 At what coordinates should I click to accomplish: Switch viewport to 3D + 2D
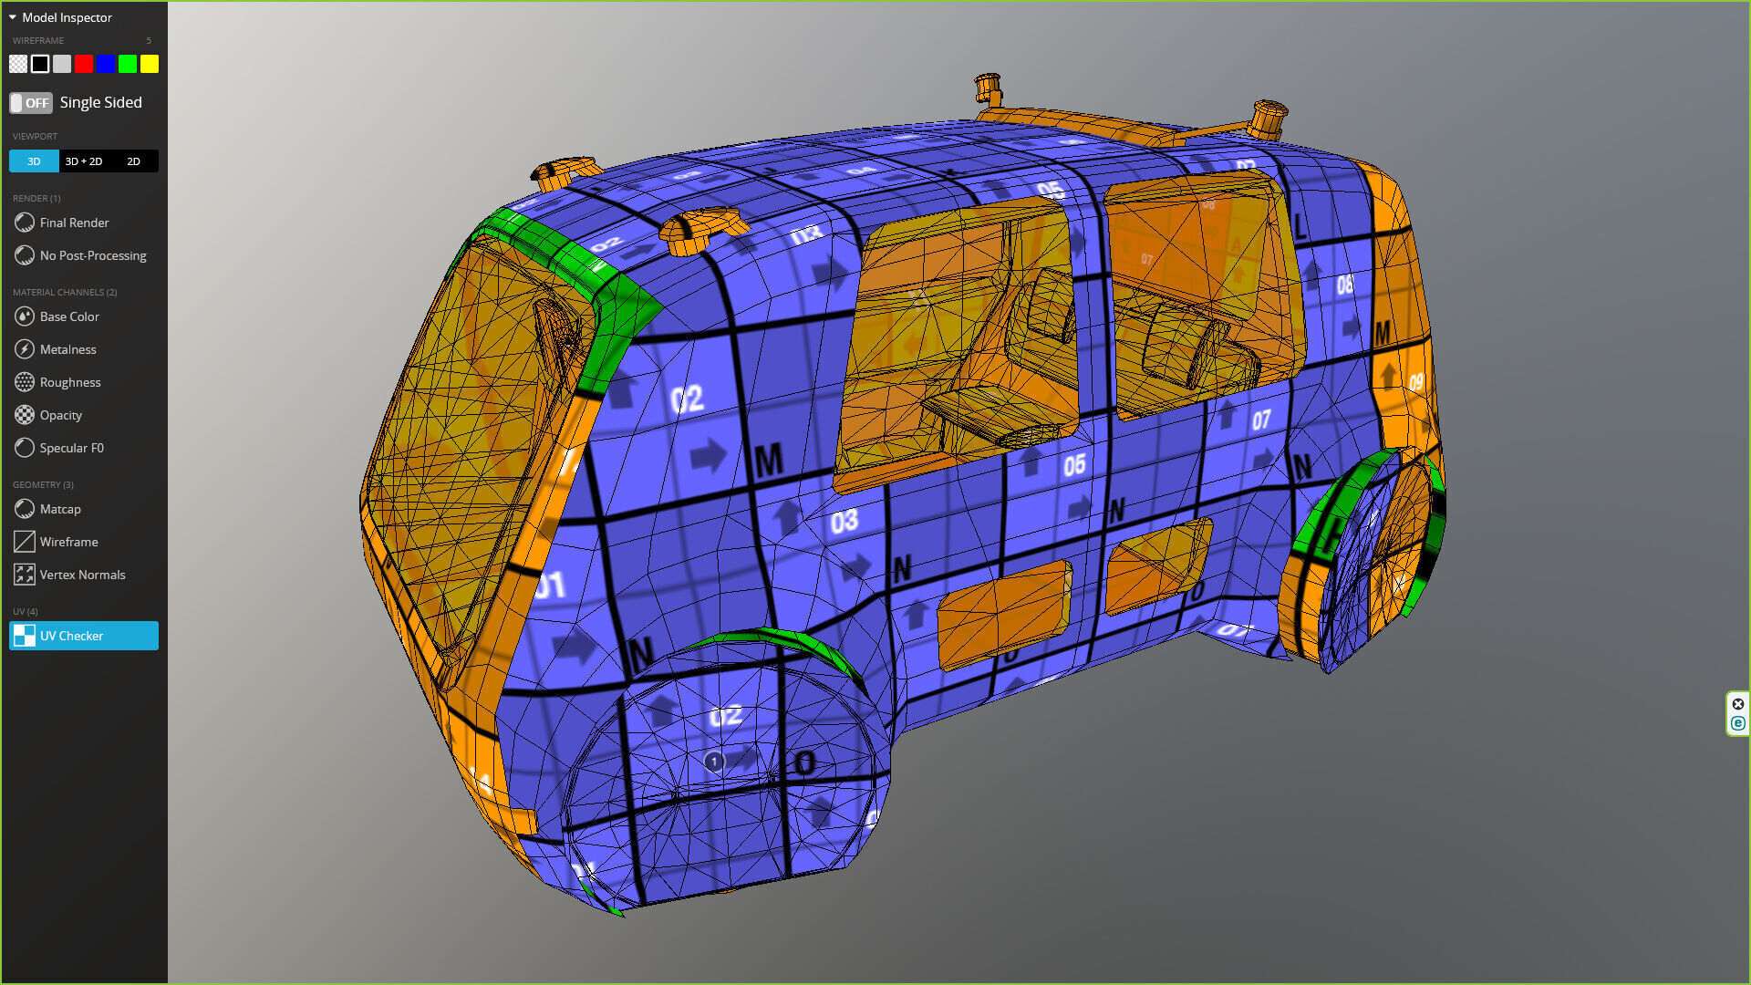pos(84,161)
